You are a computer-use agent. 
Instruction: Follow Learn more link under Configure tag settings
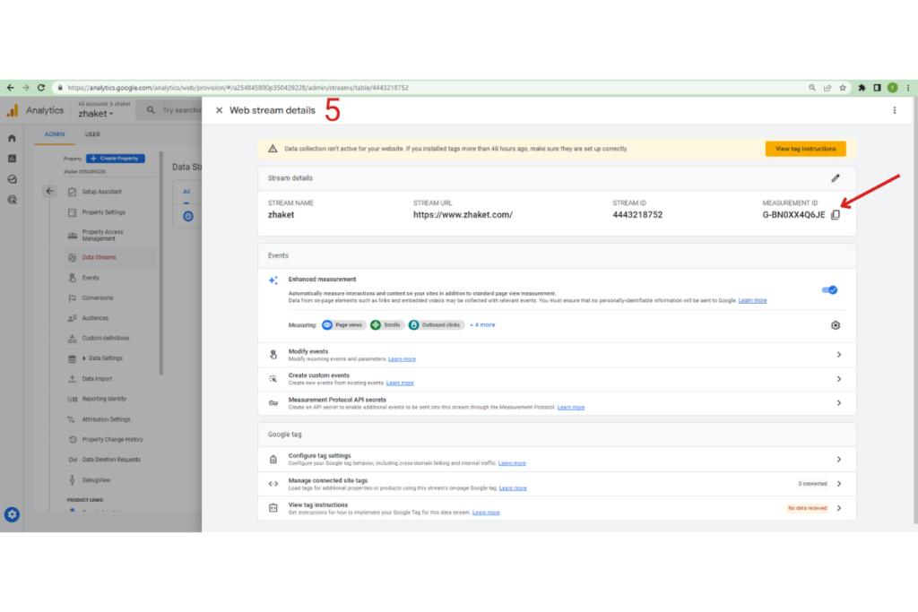tap(512, 463)
